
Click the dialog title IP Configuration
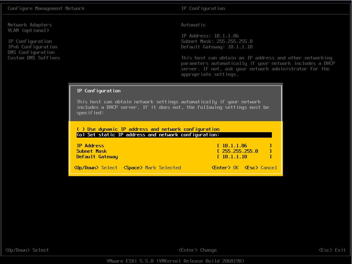click(x=99, y=91)
